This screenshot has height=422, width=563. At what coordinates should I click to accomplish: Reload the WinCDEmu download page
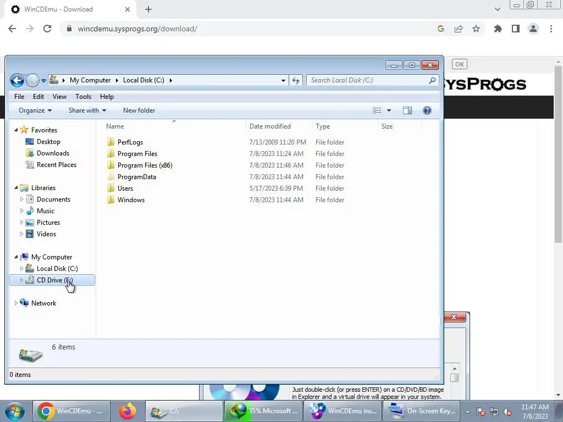pyautogui.click(x=47, y=29)
